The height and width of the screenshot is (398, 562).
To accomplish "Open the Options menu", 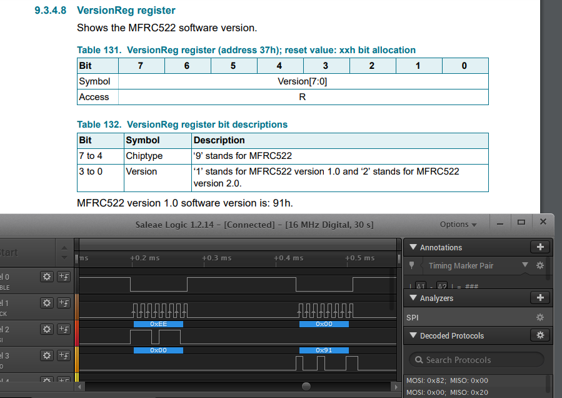I will click(458, 224).
